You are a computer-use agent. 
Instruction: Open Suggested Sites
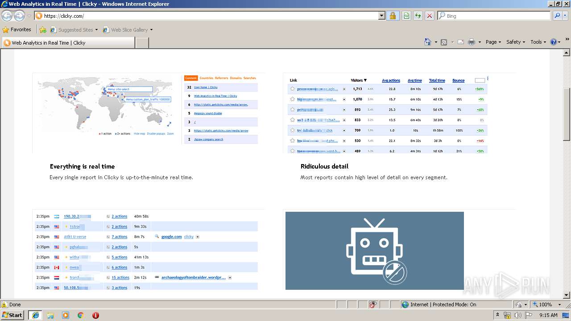74,30
